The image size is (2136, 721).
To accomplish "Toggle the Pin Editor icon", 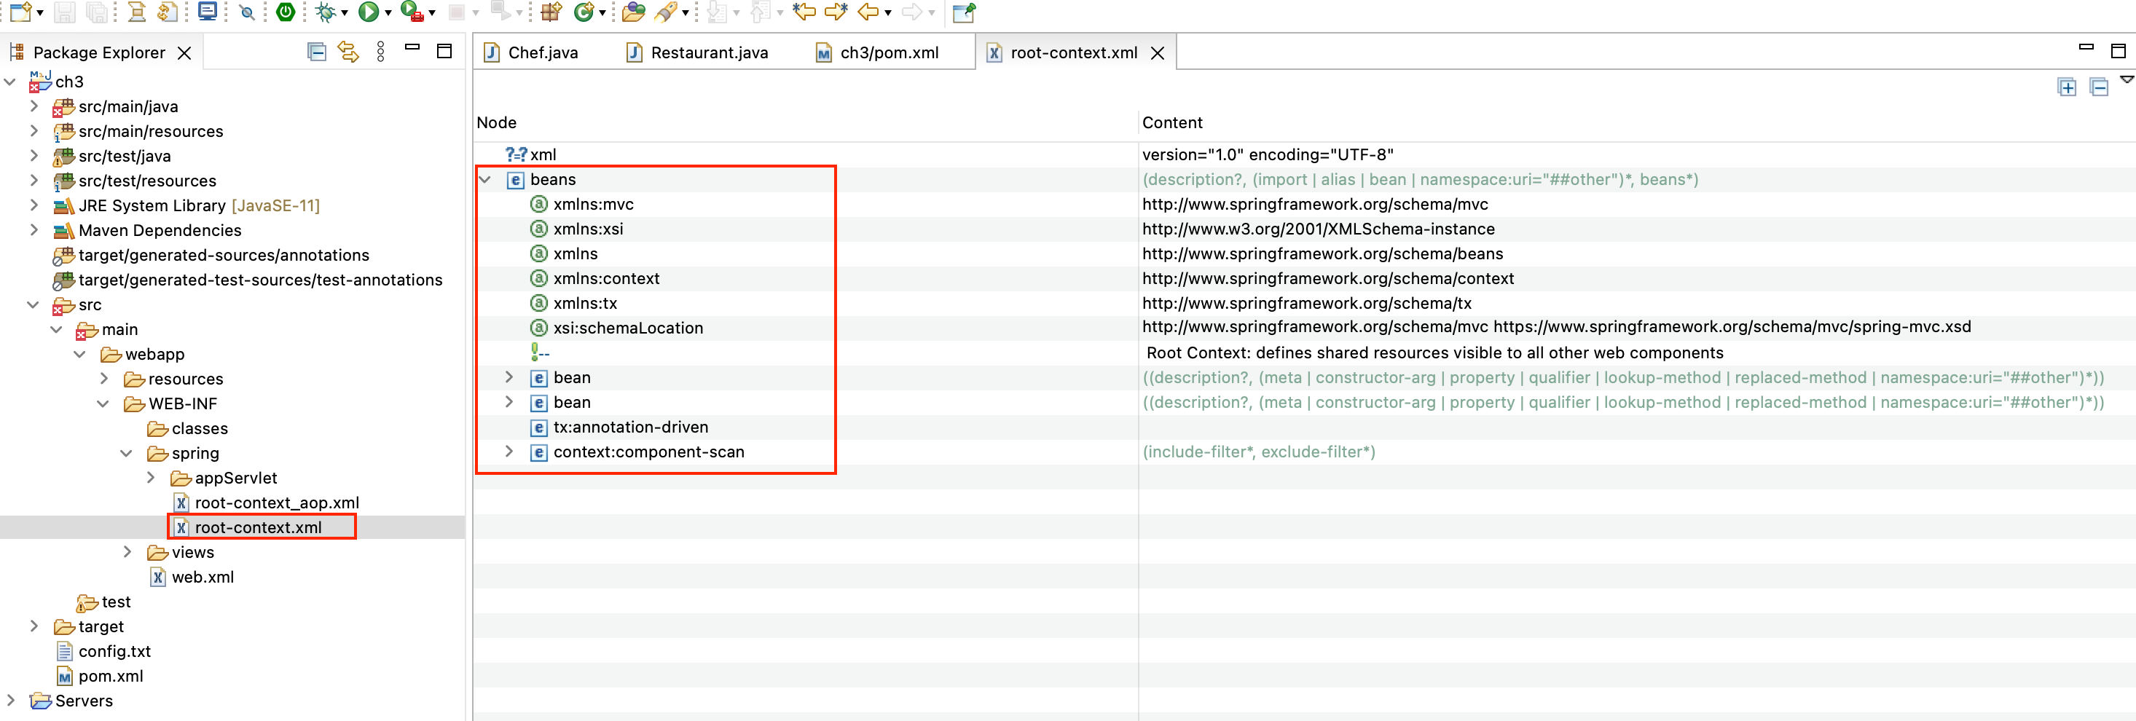I will [964, 12].
